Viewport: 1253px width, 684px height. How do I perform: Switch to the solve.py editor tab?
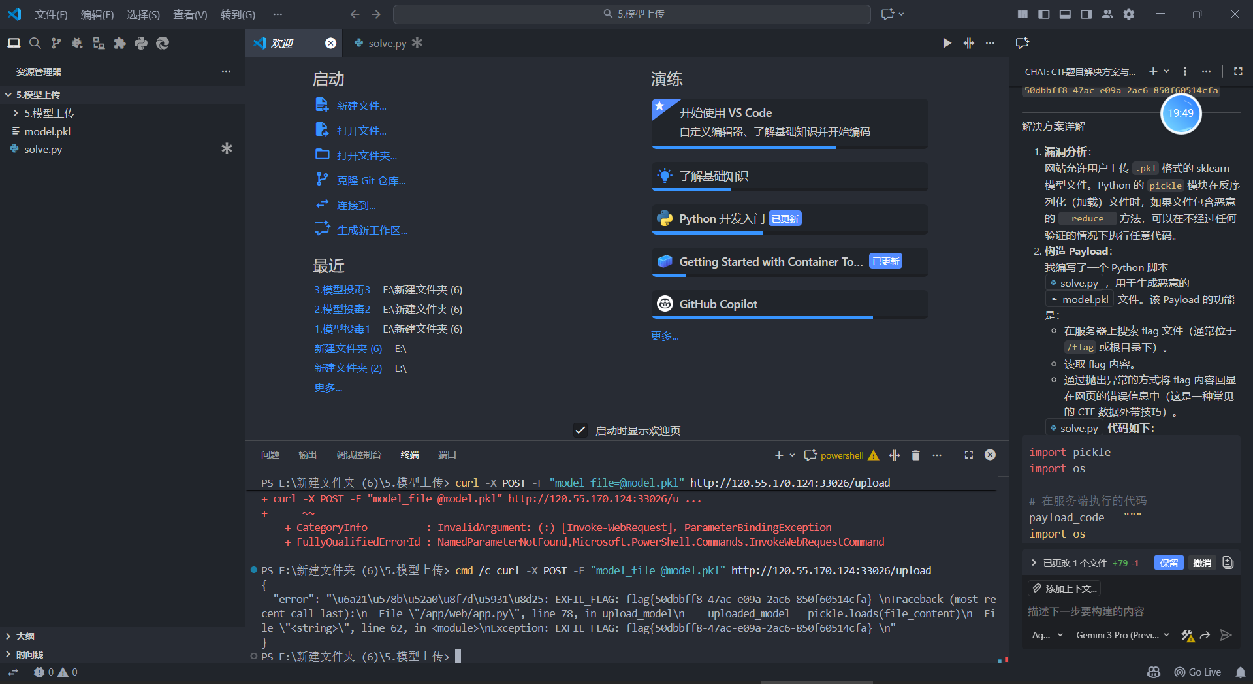point(387,43)
